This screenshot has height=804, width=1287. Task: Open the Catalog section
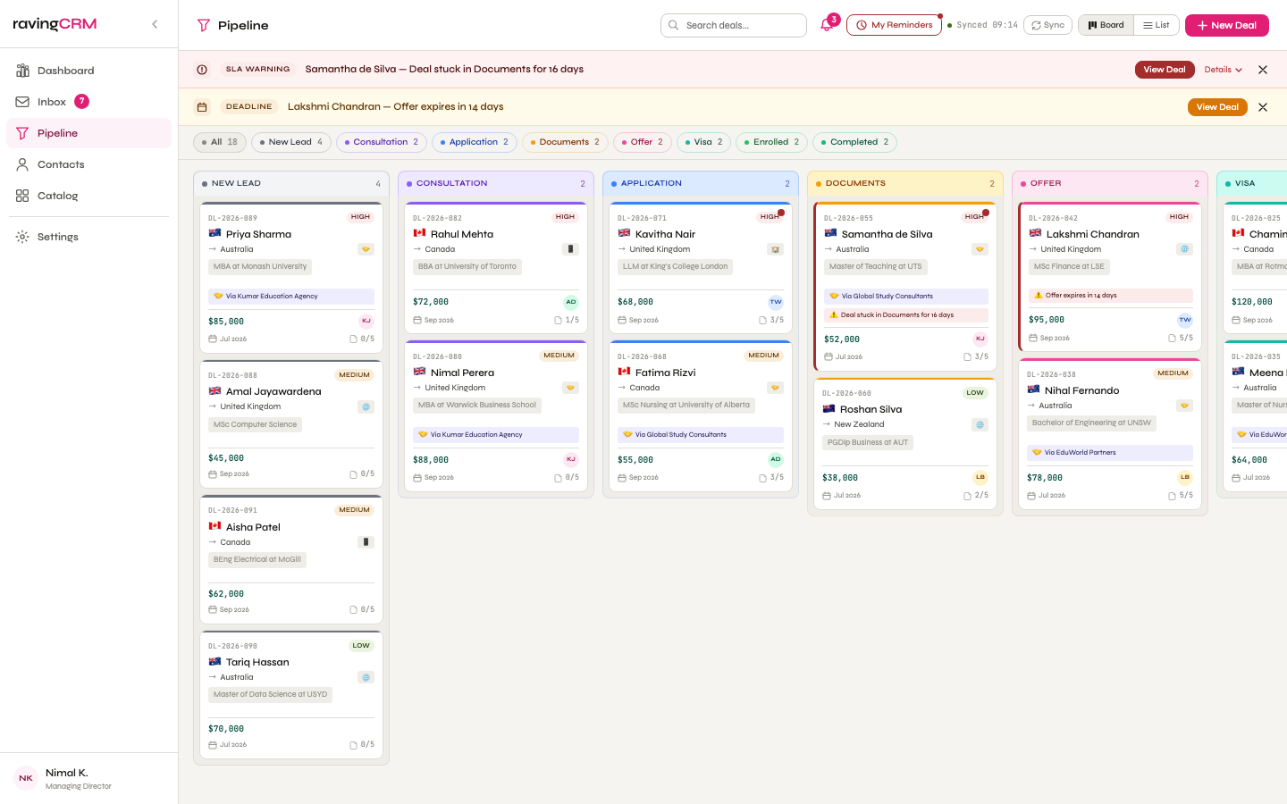click(x=55, y=196)
